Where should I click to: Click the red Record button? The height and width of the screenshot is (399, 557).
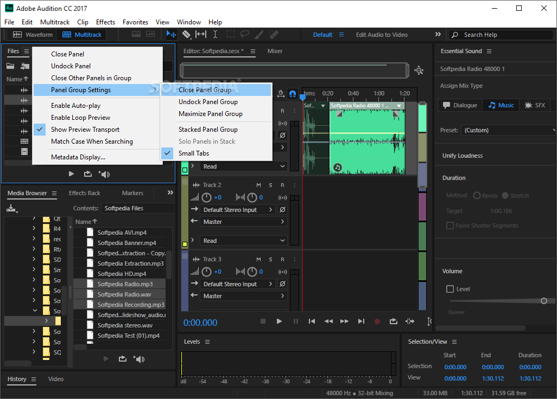pyautogui.click(x=377, y=321)
